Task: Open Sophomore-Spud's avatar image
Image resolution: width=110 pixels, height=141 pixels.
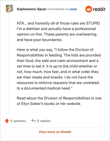Action: point(9,9)
